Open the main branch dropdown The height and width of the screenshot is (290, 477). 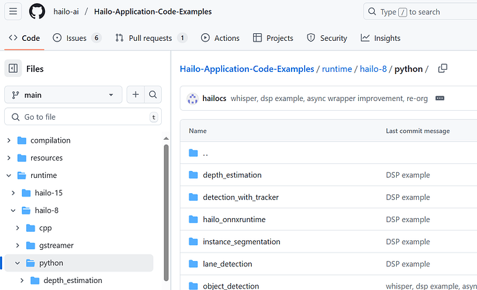click(64, 95)
